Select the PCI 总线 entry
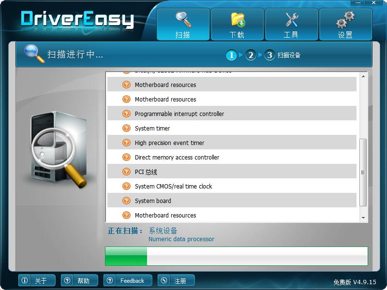 click(x=232, y=172)
